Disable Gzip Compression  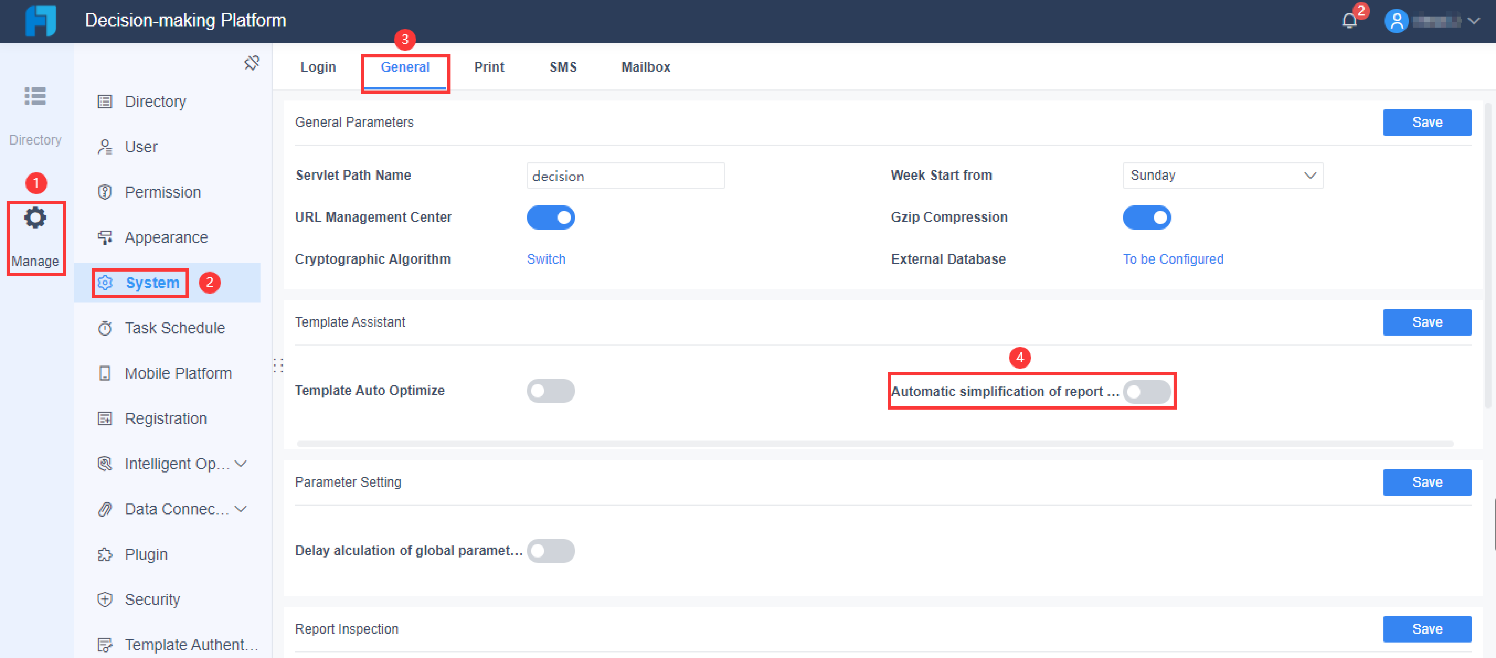click(1147, 217)
